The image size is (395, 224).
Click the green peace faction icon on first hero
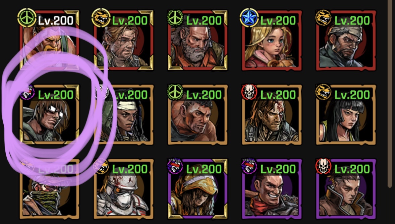tap(27, 18)
